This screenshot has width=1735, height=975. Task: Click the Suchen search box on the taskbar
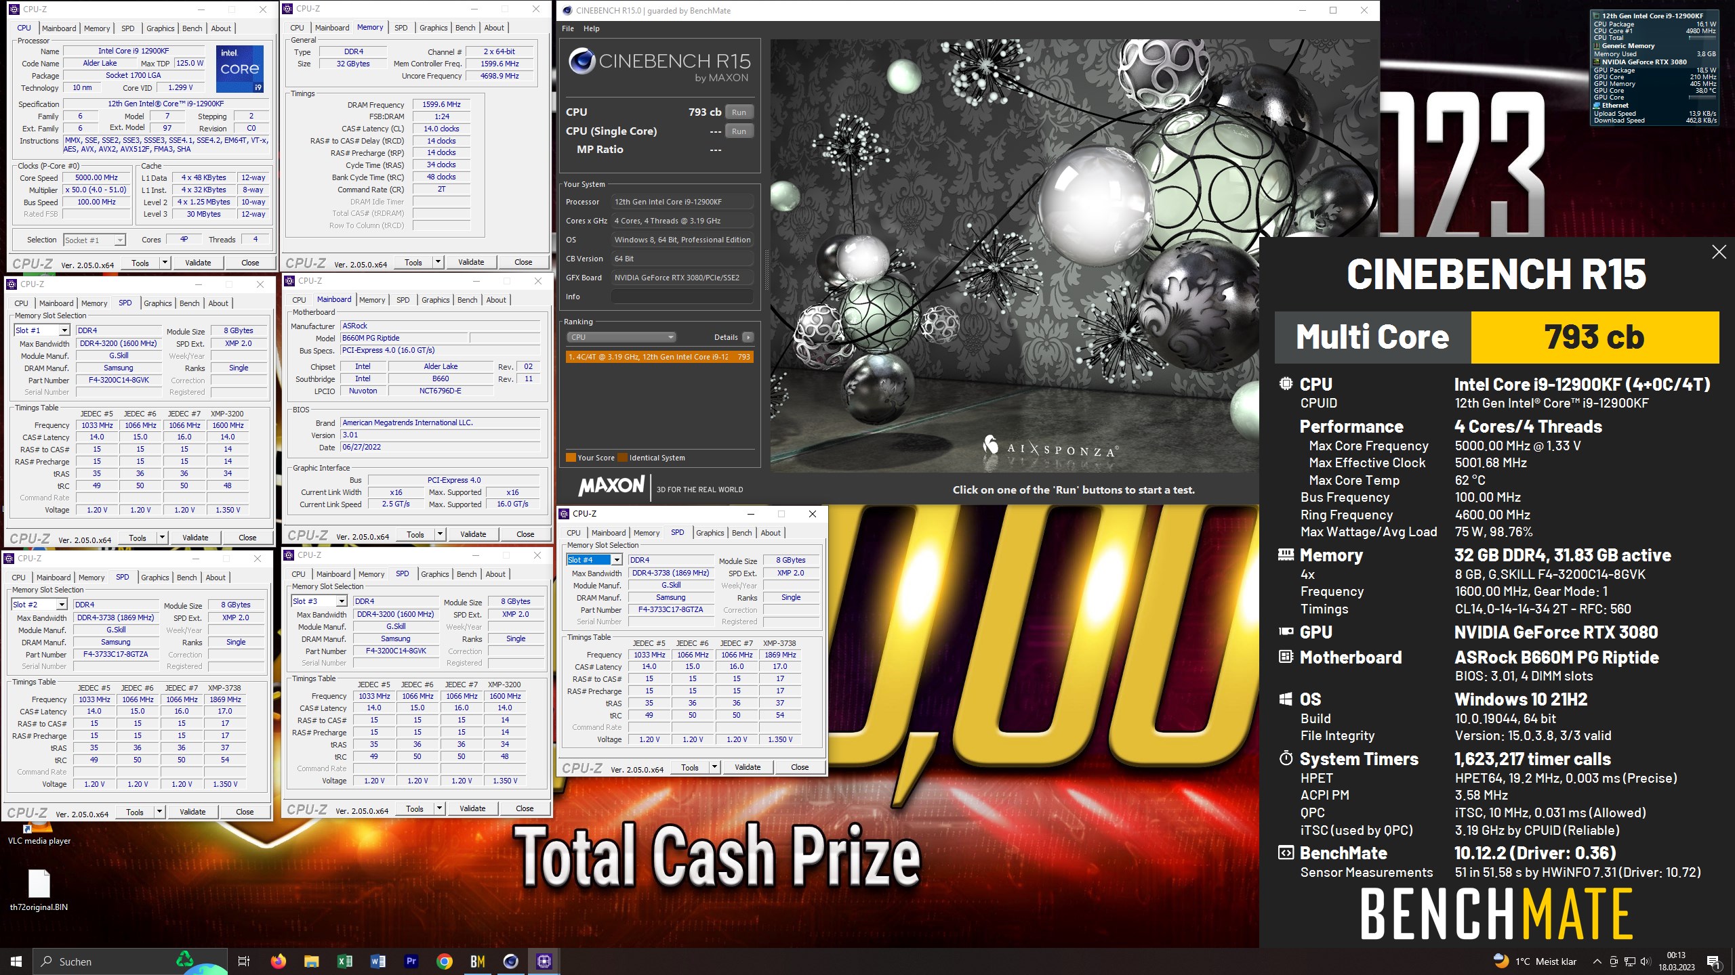[129, 961]
